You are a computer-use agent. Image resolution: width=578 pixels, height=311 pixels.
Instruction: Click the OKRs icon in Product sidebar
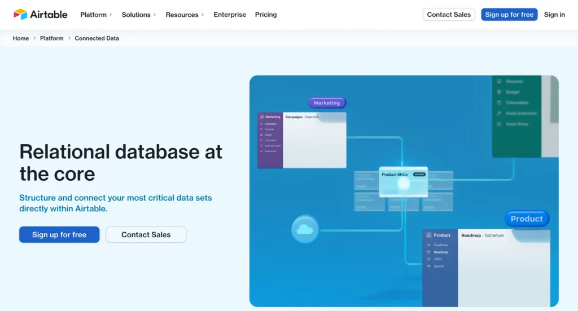point(429,259)
